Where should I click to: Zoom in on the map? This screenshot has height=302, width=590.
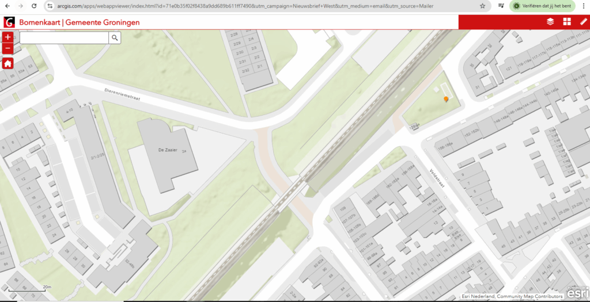coord(8,37)
